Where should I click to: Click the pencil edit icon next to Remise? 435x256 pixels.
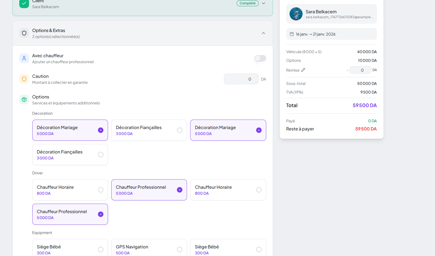pyautogui.click(x=303, y=70)
